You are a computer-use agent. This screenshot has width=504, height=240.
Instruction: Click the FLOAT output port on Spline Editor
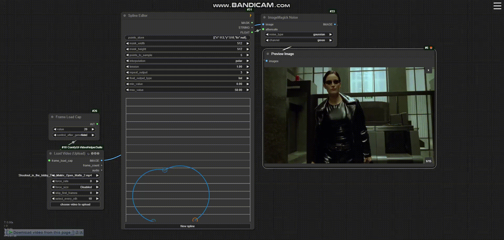252,32
